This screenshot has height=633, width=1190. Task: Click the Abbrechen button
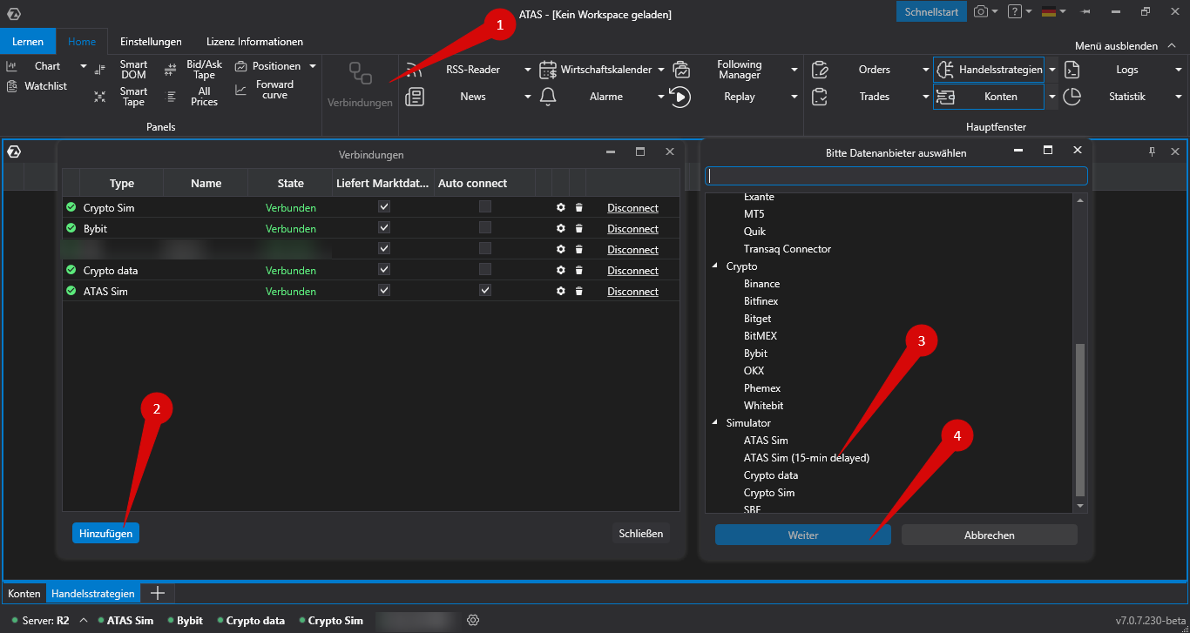click(990, 535)
